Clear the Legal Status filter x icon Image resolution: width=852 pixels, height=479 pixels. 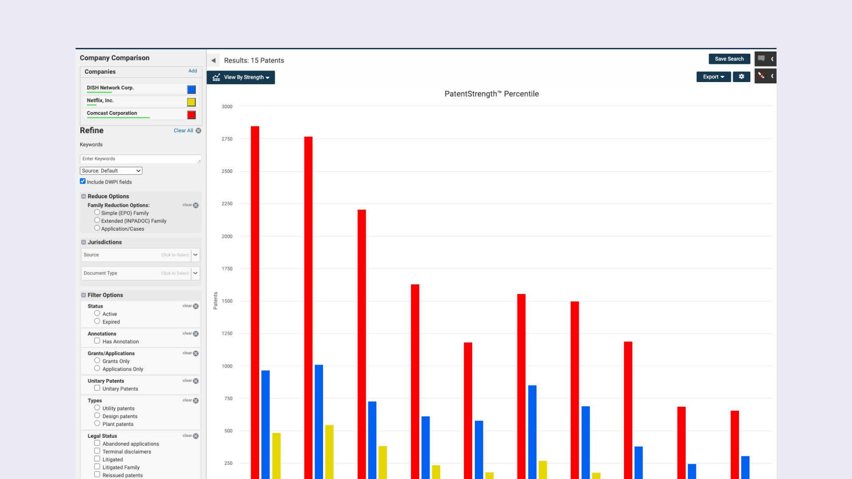[196, 436]
